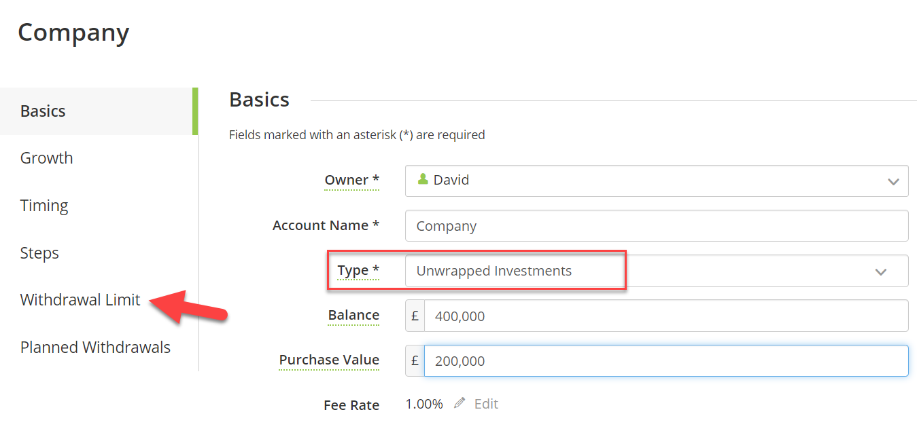Select Withdrawal Limit in sidebar
Viewport: 917px width, 431px height.
click(80, 300)
